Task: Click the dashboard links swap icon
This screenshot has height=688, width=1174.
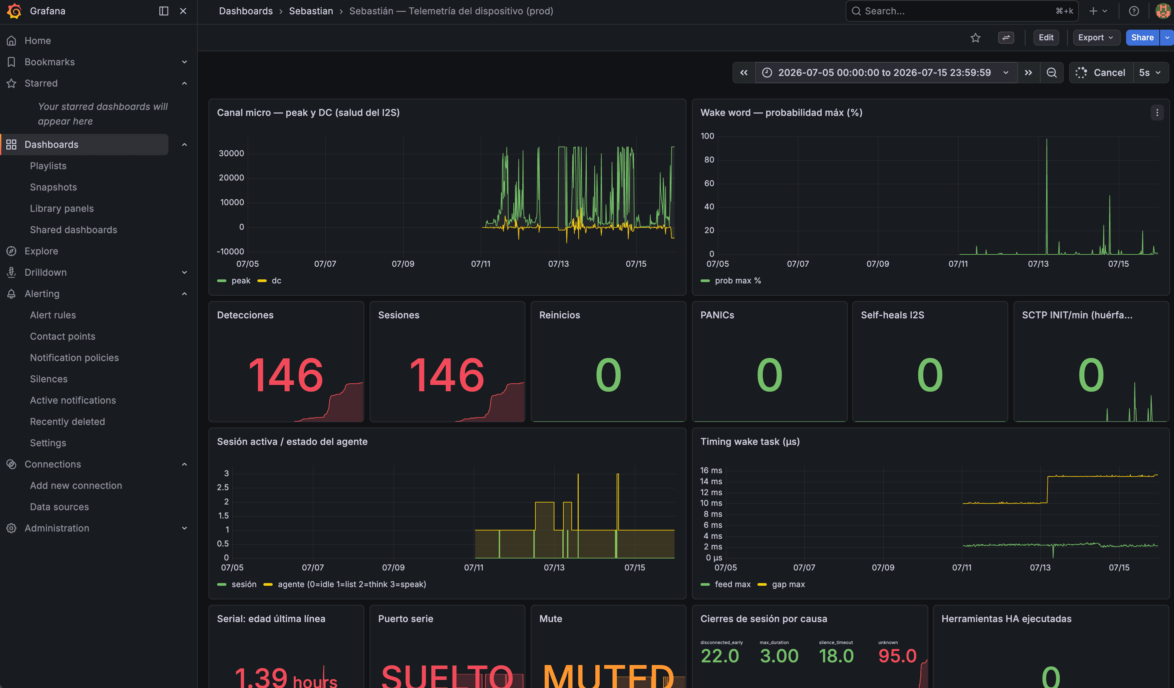Action: point(1006,38)
